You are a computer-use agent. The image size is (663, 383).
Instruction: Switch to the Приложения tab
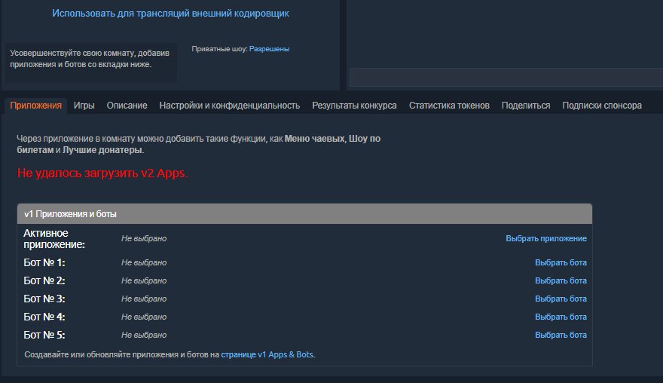(35, 106)
